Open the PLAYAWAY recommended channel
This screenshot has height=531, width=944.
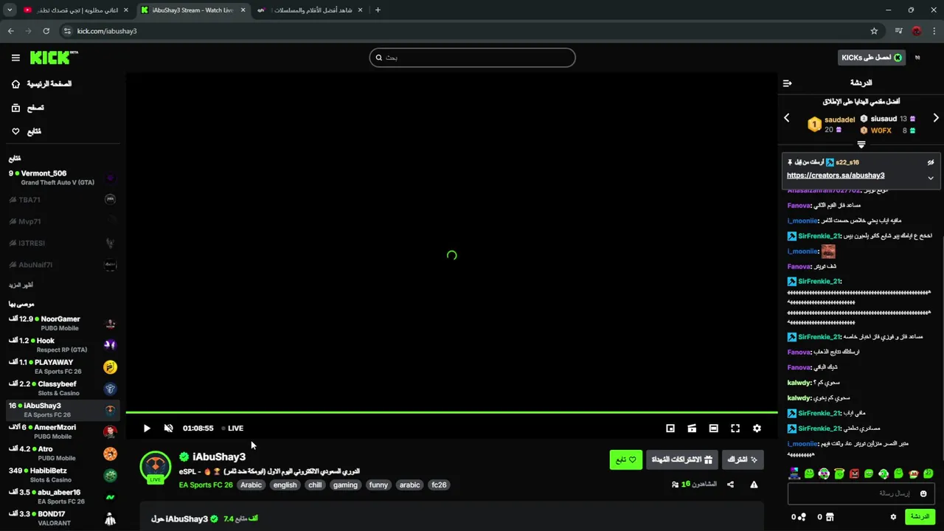pyautogui.click(x=62, y=367)
